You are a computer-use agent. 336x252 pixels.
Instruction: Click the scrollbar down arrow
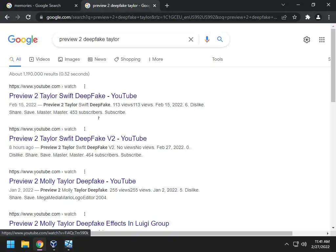tap(333, 228)
